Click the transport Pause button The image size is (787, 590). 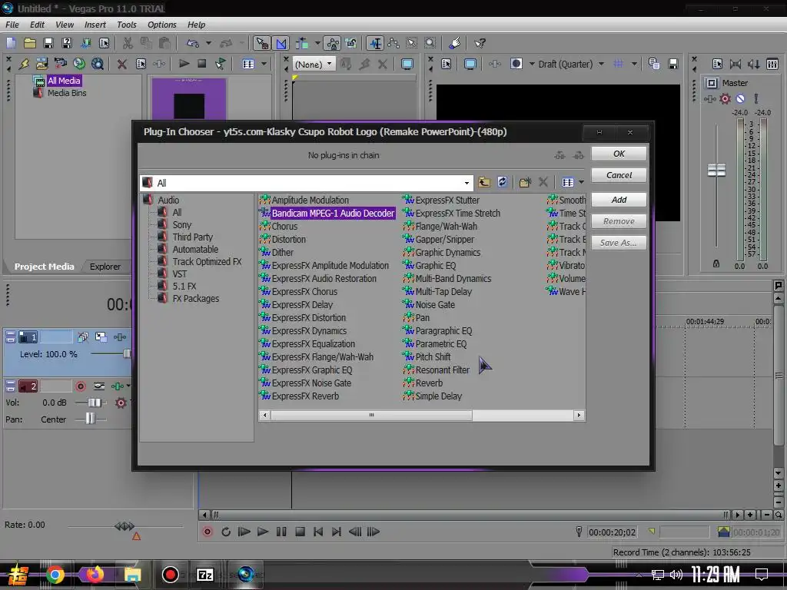(x=281, y=532)
